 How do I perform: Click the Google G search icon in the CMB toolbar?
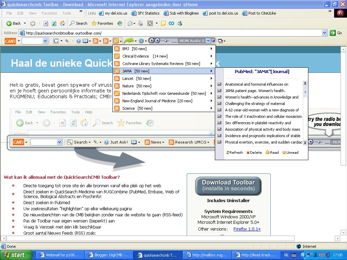(56, 41)
